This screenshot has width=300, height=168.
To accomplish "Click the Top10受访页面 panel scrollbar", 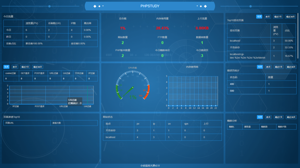I will tap(298, 36).
